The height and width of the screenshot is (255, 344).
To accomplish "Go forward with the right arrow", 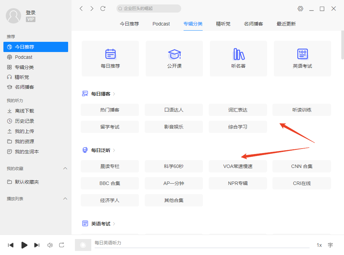I will [x=92, y=8].
